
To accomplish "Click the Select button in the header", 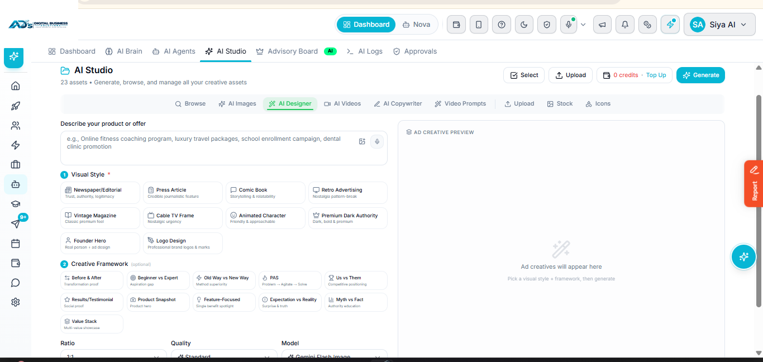I will 524,75.
